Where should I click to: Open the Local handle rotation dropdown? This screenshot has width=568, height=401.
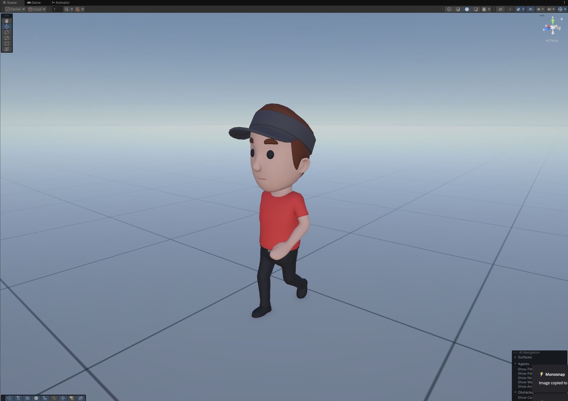click(x=37, y=9)
